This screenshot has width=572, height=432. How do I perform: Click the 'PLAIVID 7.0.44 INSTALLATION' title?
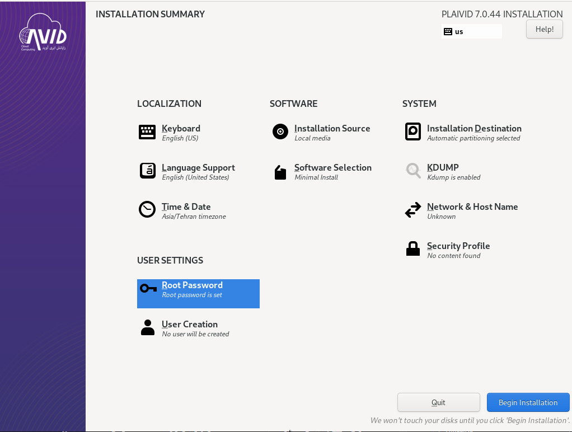pos(502,14)
